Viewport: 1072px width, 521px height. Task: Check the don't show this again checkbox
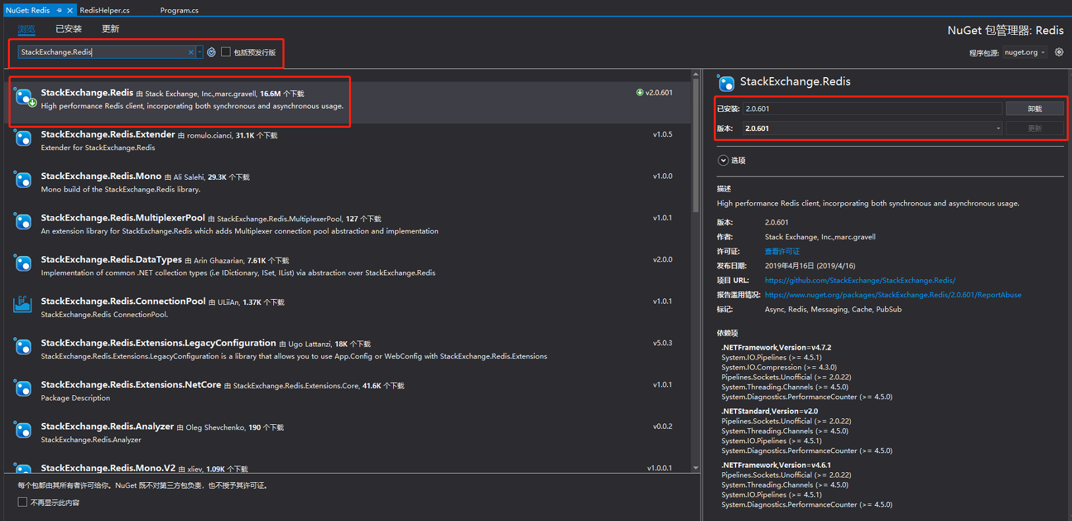coord(22,502)
